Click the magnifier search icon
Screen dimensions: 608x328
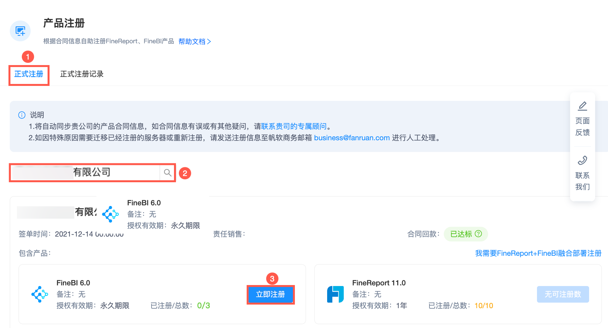[x=167, y=173]
